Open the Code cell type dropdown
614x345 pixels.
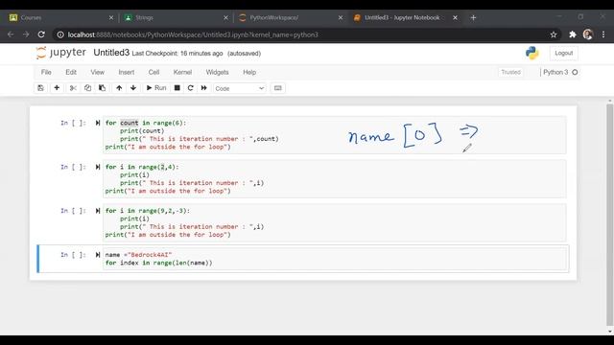tap(240, 88)
